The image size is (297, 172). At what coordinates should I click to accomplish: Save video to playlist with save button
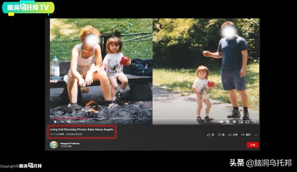tap(245, 135)
